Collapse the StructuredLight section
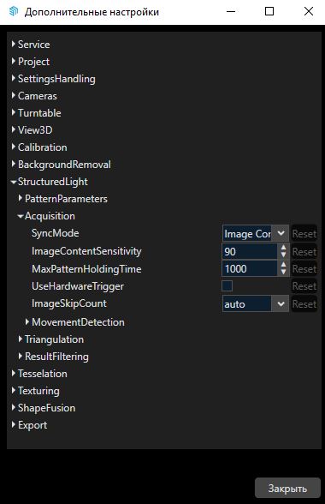This screenshot has height=504, width=325. (14, 182)
